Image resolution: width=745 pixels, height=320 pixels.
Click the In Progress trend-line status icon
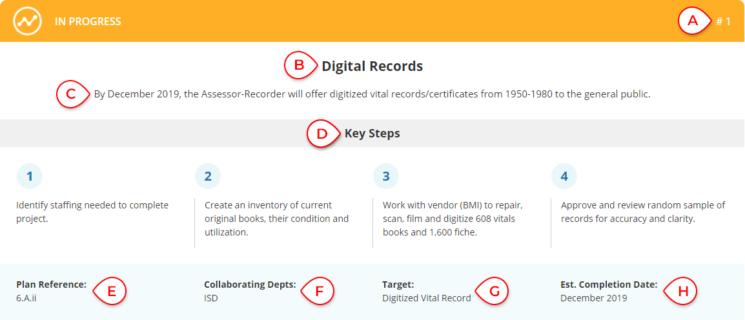tap(28, 21)
